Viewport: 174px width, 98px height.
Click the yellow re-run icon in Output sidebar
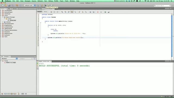point(38,65)
